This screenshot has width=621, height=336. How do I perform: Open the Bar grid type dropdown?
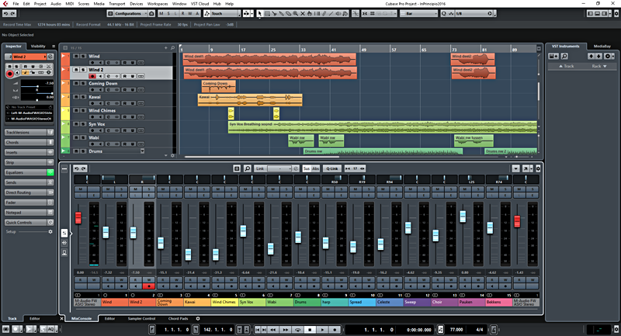click(419, 13)
